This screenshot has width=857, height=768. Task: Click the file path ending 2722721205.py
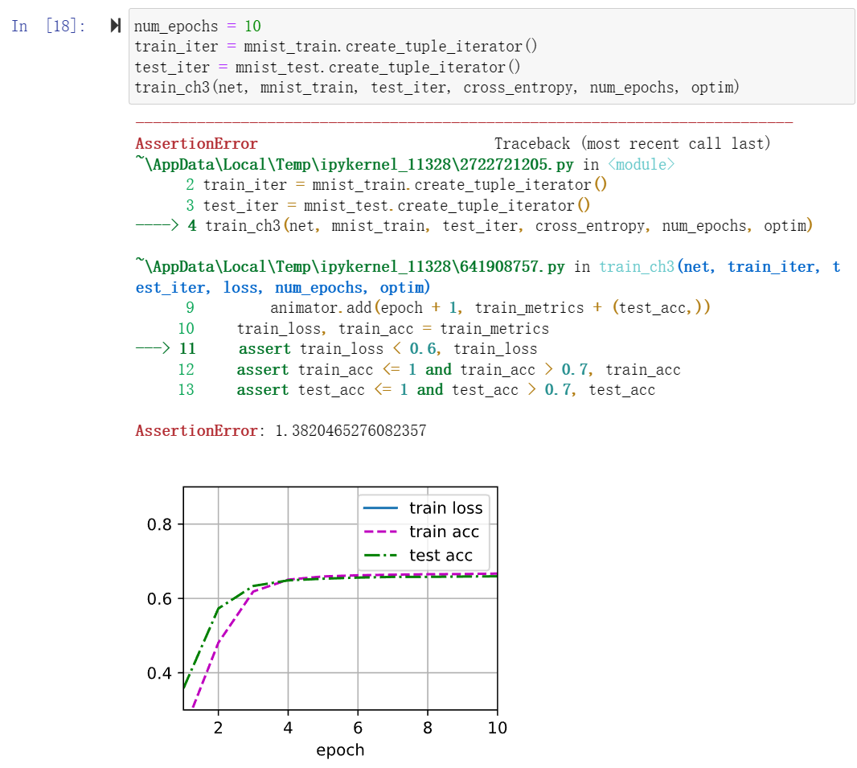pos(355,164)
